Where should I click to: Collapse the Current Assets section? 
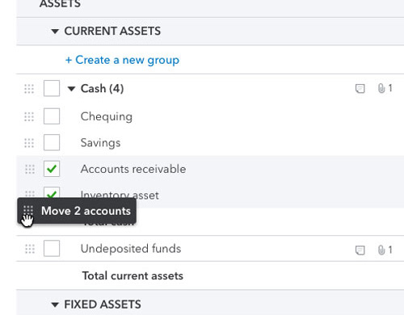pyautogui.click(x=55, y=31)
